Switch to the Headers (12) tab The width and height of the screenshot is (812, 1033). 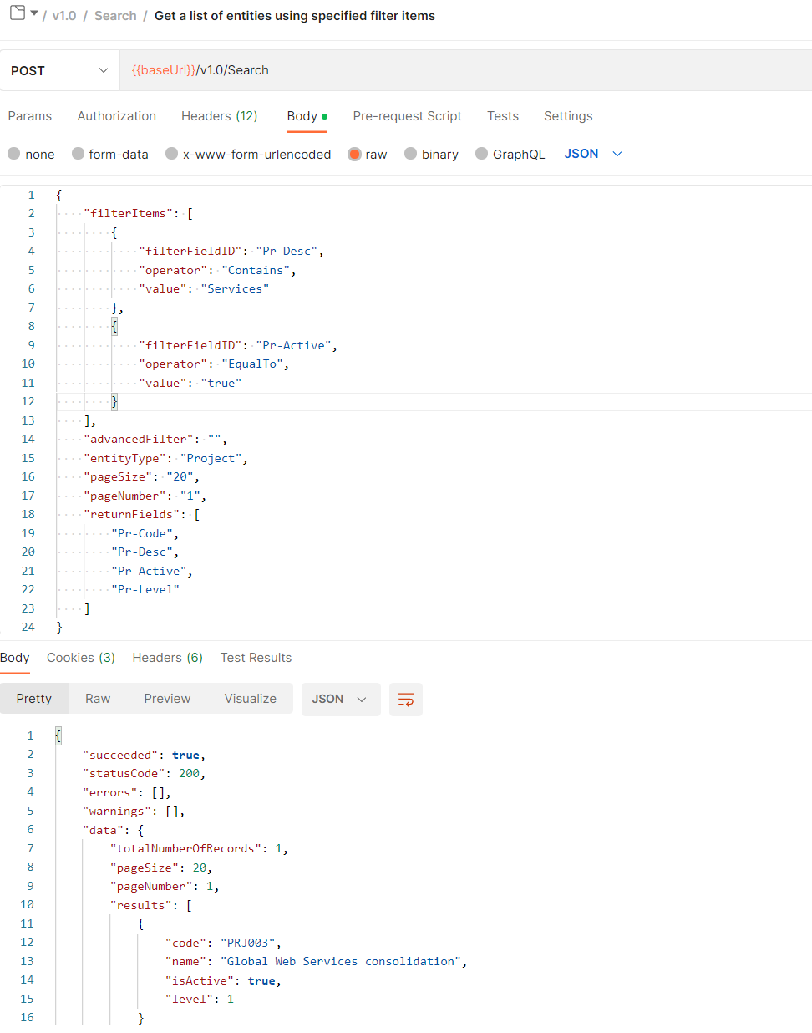(219, 115)
